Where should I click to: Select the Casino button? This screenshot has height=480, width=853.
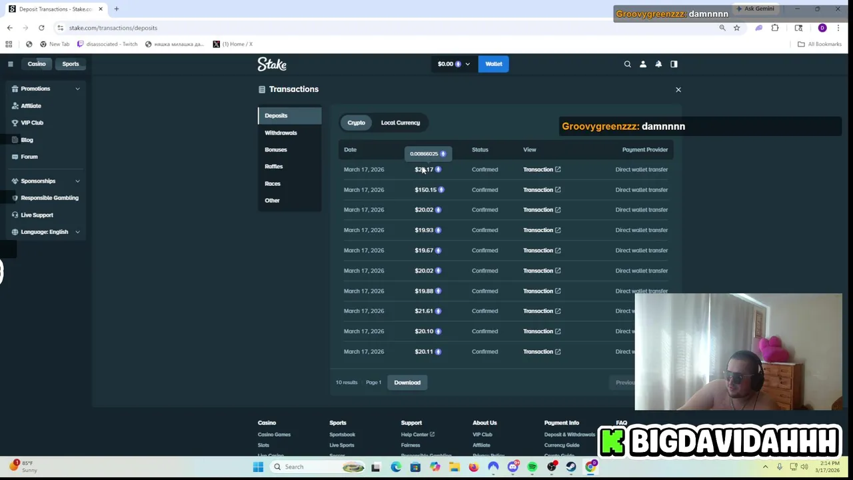point(37,64)
